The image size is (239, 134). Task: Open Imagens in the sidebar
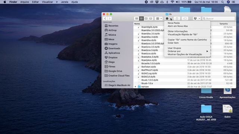coord(113,44)
